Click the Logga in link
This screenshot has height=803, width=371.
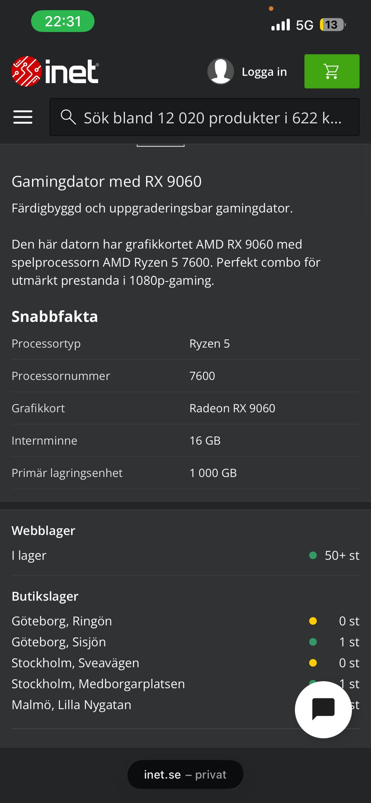(x=264, y=72)
